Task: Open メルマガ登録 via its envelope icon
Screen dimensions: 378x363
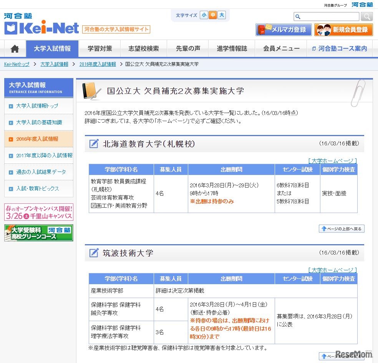Action: pyautogui.click(x=264, y=30)
